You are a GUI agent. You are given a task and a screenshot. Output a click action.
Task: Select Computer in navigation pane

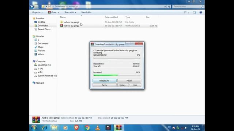tap(41, 61)
